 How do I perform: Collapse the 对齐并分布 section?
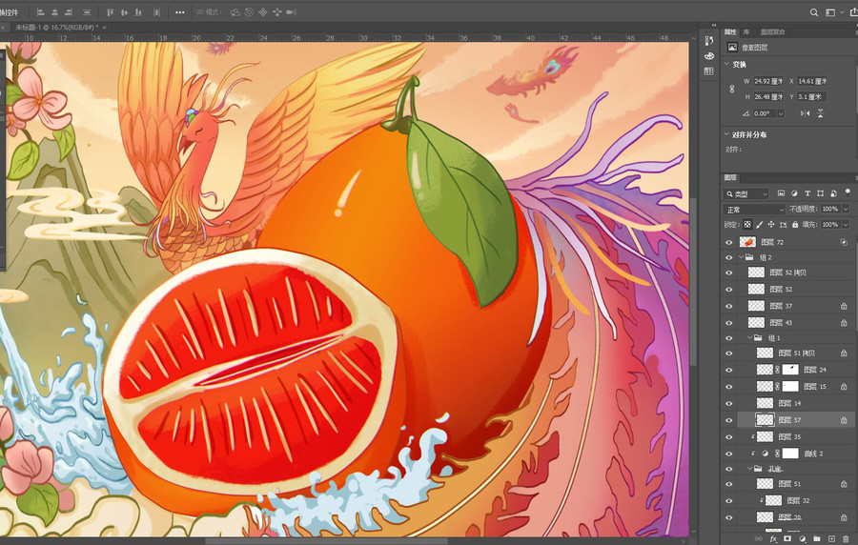tap(726, 134)
